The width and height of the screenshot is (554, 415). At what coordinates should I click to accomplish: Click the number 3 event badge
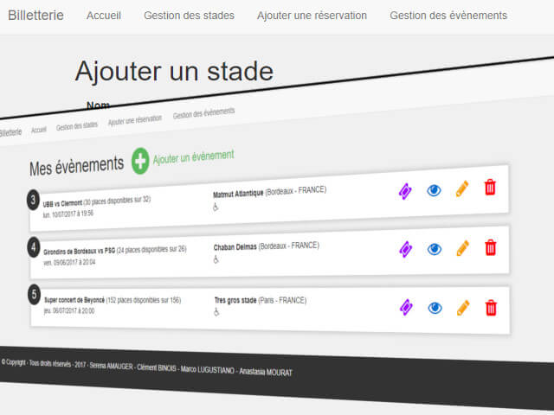pos(33,200)
